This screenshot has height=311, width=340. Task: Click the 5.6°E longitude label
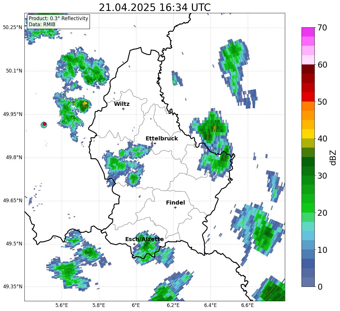click(62, 305)
